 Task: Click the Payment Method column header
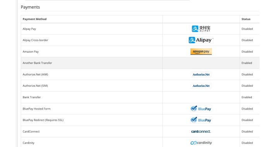click(x=34, y=19)
